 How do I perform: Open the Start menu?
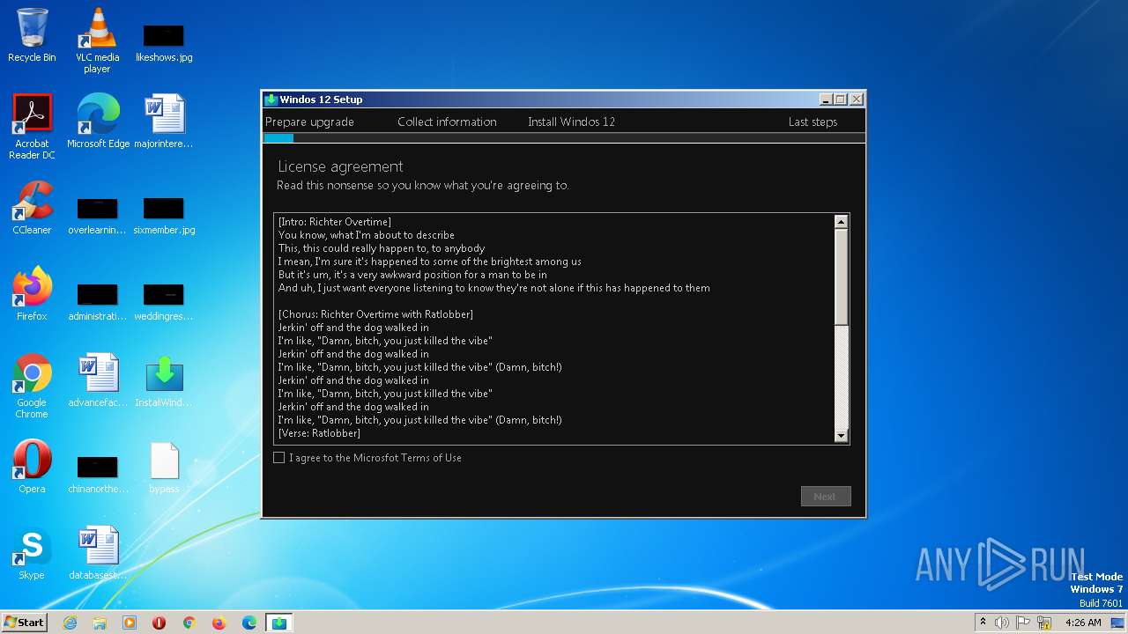(x=24, y=623)
